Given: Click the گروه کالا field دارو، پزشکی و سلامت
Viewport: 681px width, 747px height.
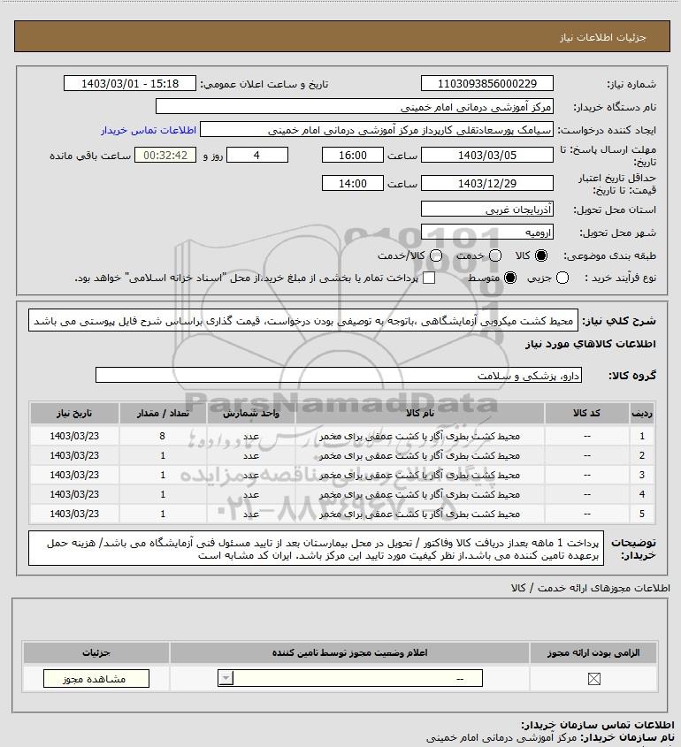Looking at the screenshot, I should pos(339,376).
